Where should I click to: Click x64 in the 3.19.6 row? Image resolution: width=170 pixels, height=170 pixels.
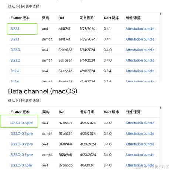(45, 71)
